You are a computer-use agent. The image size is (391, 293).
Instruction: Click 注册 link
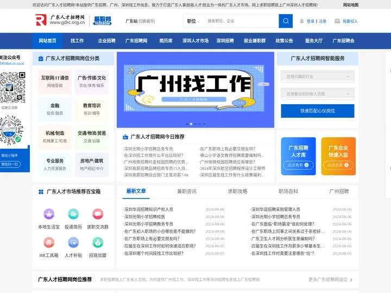tap(323, 21)
